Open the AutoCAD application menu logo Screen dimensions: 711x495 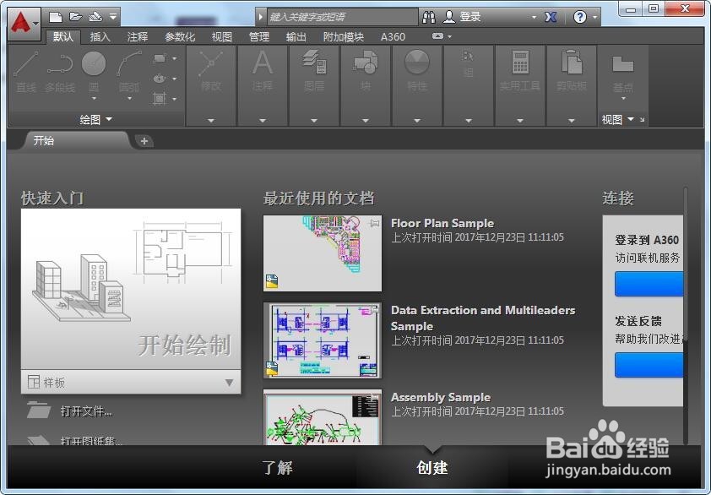pos(23,23)
